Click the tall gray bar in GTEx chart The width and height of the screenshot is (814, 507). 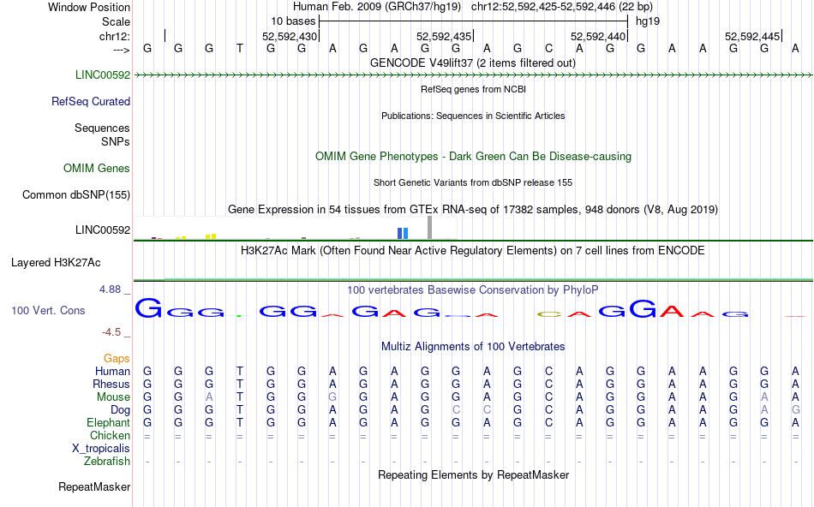coord(430,227)
